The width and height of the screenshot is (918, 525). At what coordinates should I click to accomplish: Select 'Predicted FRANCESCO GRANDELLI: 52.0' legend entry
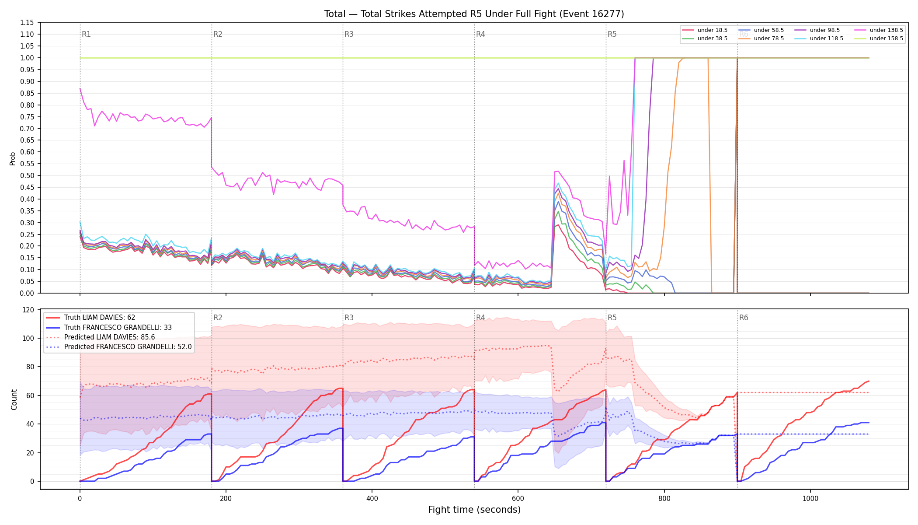(119, 346)
